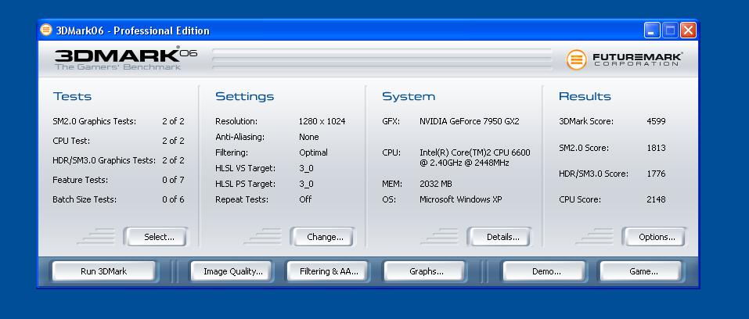
Task: Open the Select... tests dialog
Action: 156,237
